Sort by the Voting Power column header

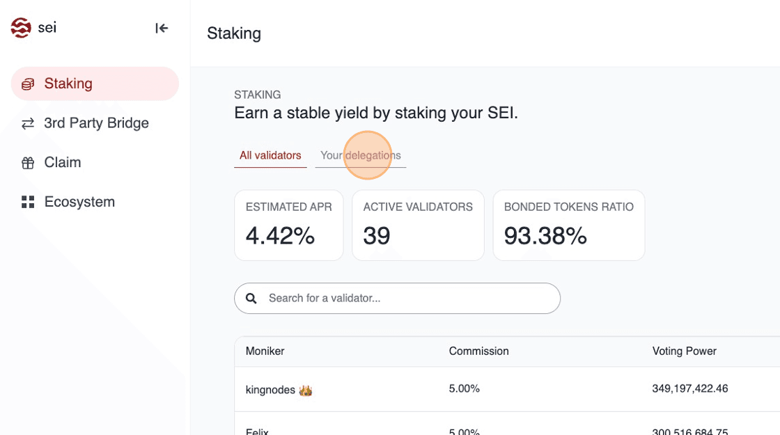tap(684, 351)
